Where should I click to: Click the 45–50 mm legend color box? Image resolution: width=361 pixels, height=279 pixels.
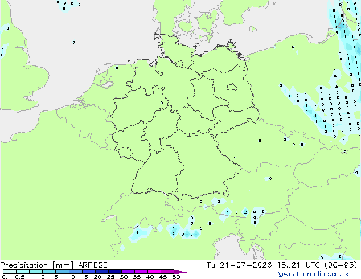point(167,272)
